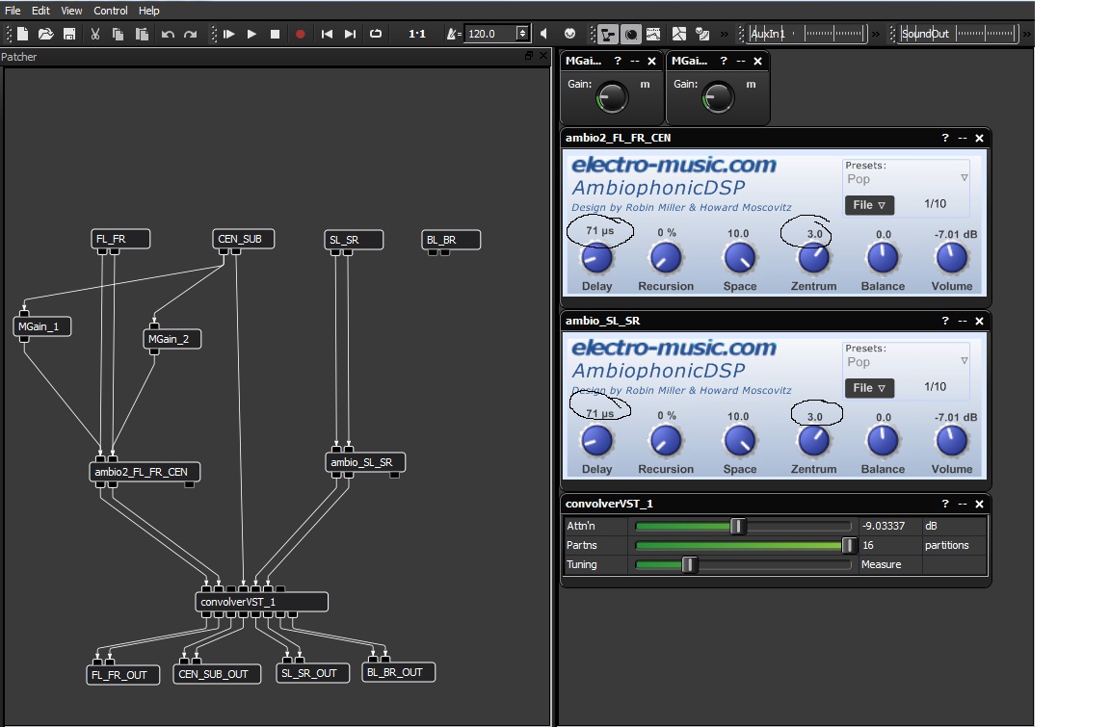Expand the overflow chevron after the AuxIn1 meter

pyautogui.click(x=875, y=34)
